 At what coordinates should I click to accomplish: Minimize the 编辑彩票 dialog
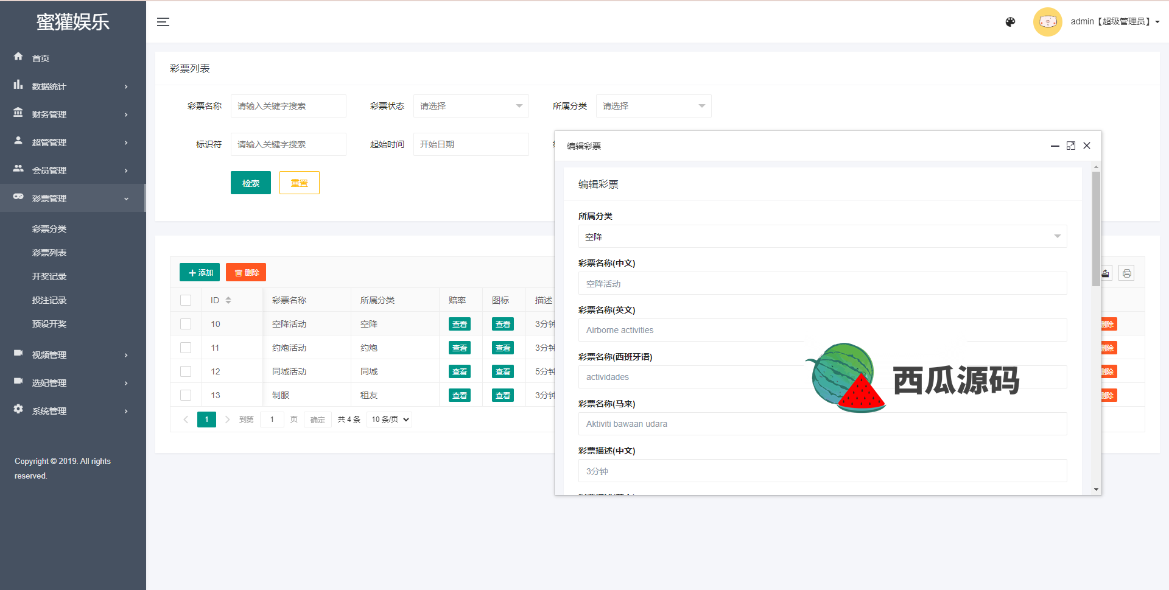(x=1055, y=146)
